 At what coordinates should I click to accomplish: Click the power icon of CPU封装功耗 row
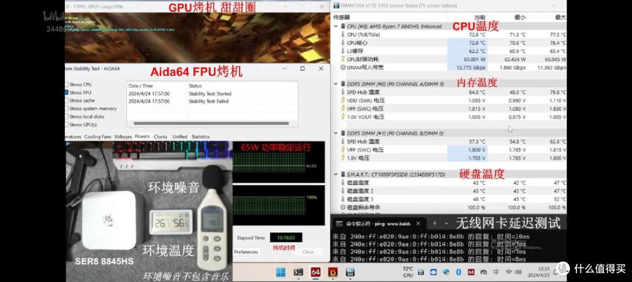(x=343, y=59)
